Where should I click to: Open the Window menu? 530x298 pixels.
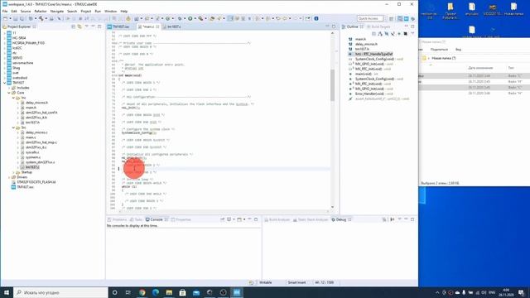click(x=110, y=11)
